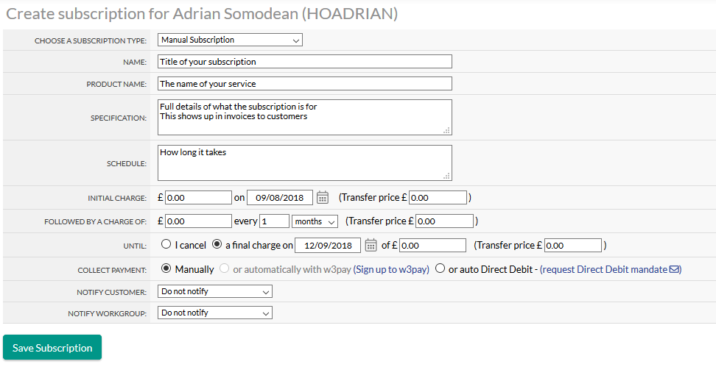Image resolution: width=716 pixels, height=367 pixels.
Task: Click the subscription Name text field
Action: [304, 62]
